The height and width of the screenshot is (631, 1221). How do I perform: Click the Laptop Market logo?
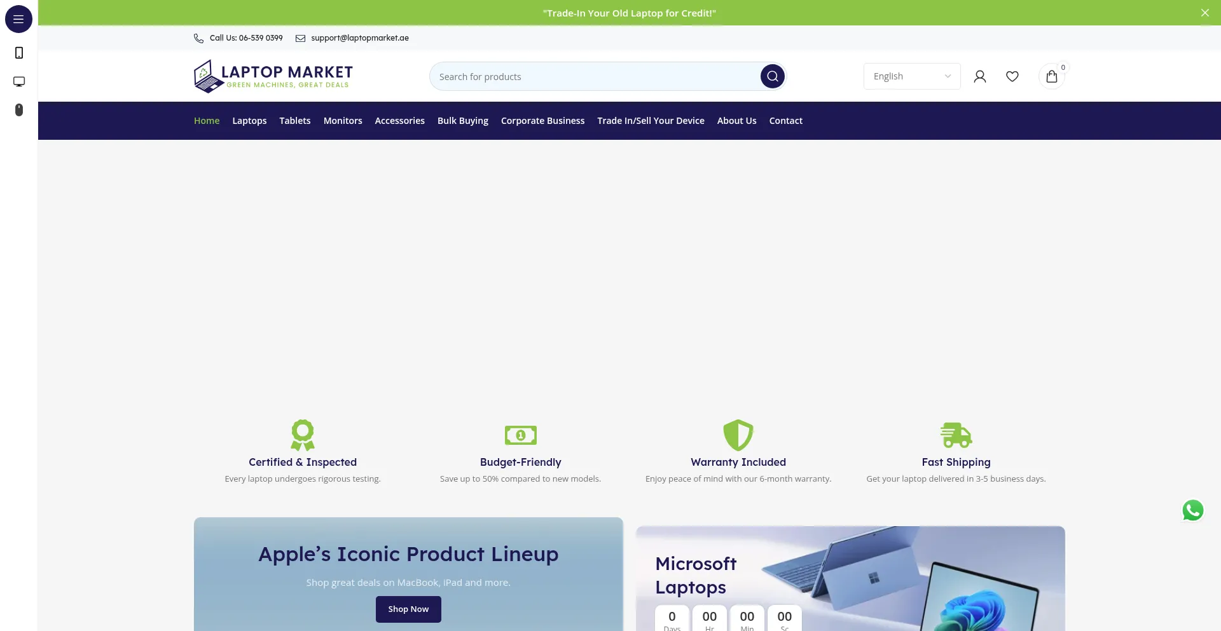click(273, 76)
